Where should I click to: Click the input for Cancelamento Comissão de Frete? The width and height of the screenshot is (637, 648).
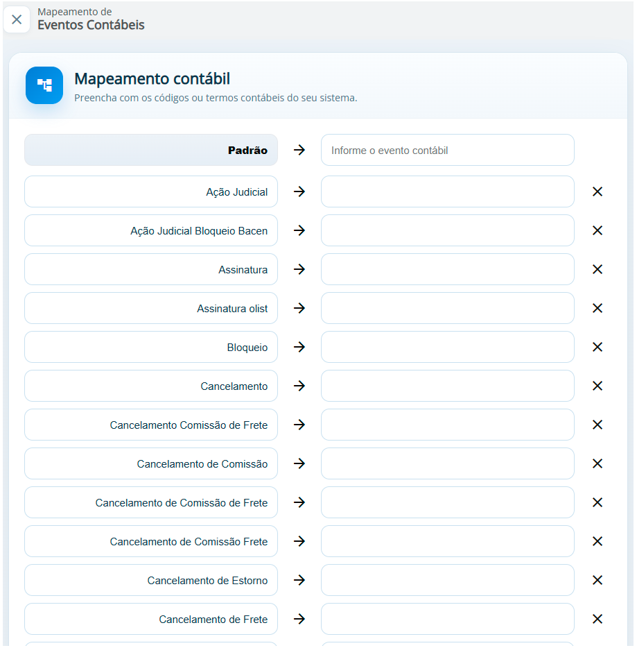tap(448, 425)
